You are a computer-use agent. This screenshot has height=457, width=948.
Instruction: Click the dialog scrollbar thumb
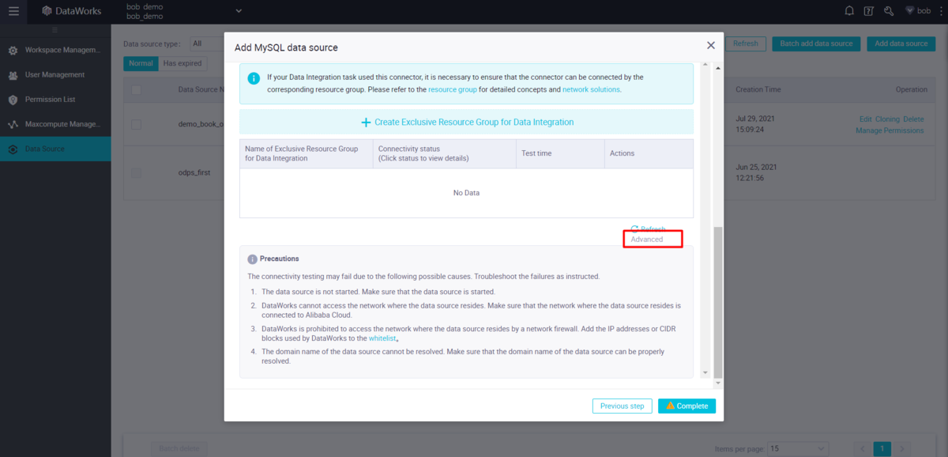(x=717, y=302)
